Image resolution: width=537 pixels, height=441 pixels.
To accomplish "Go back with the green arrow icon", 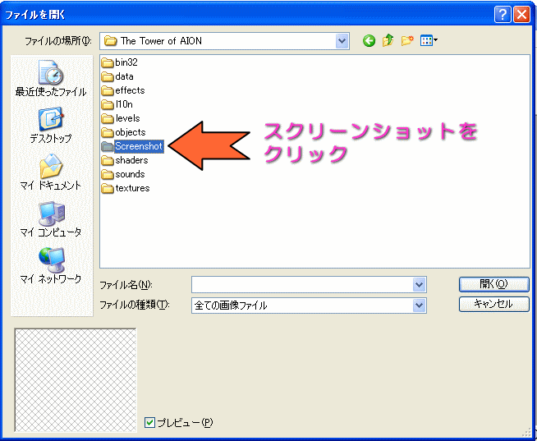I will 369,41.
